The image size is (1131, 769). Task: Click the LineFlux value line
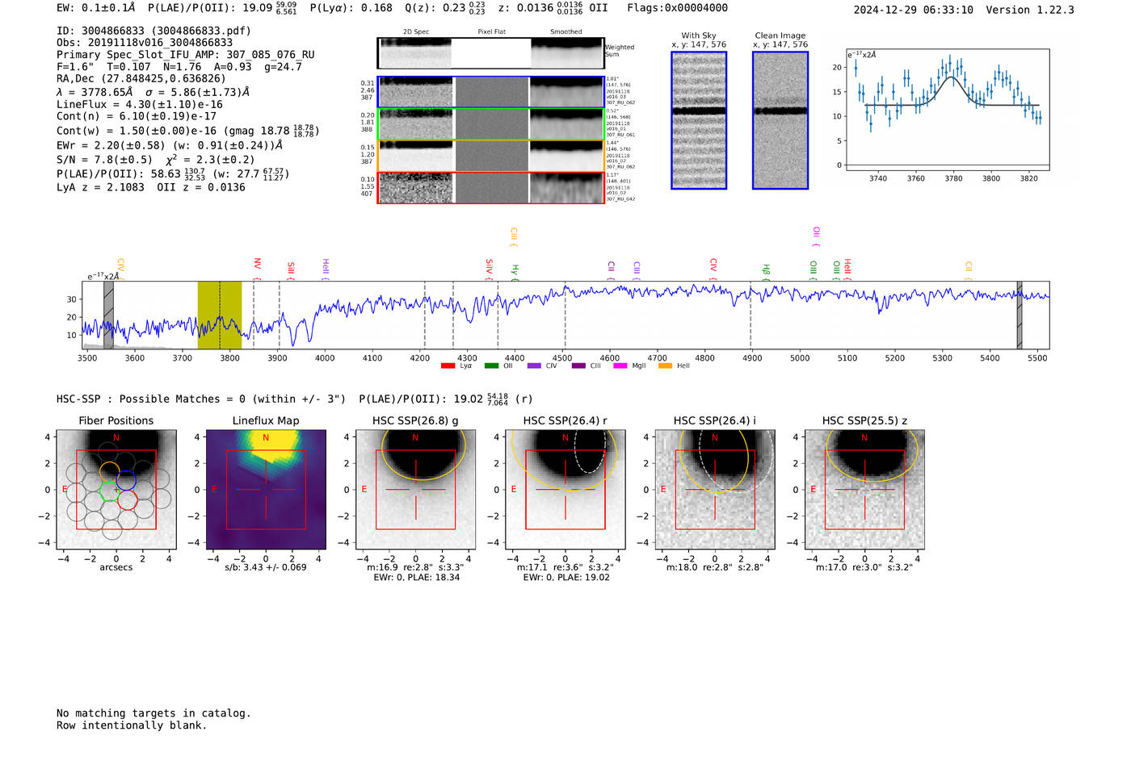coord(140,104)
